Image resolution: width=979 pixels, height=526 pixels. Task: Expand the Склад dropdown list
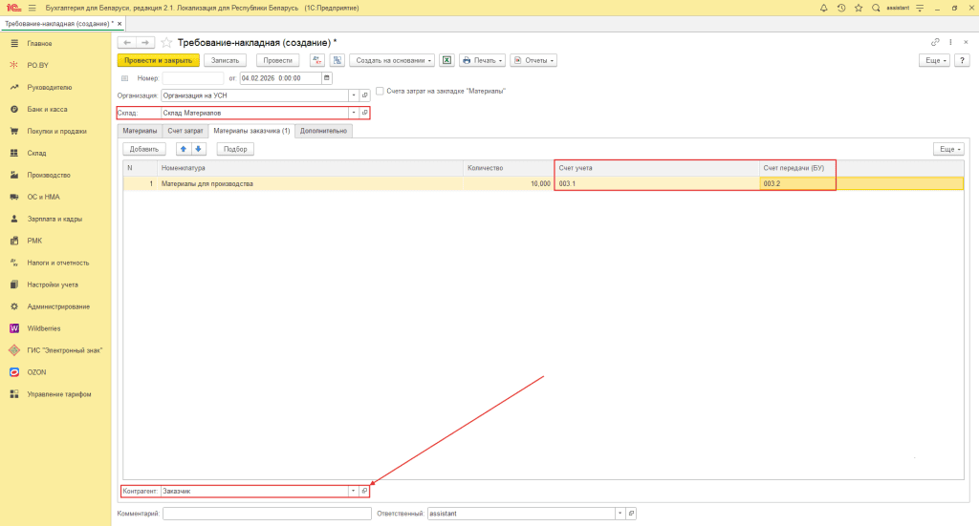click(353, 113)
